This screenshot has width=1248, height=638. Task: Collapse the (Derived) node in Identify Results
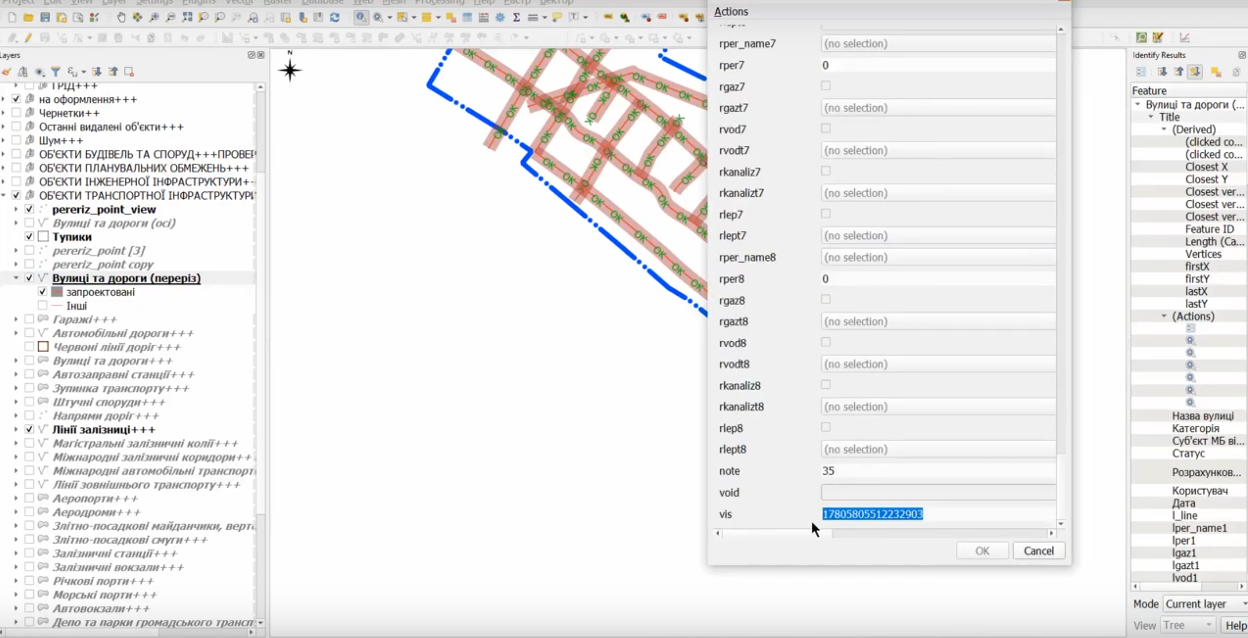click(x=1164, y=129)
